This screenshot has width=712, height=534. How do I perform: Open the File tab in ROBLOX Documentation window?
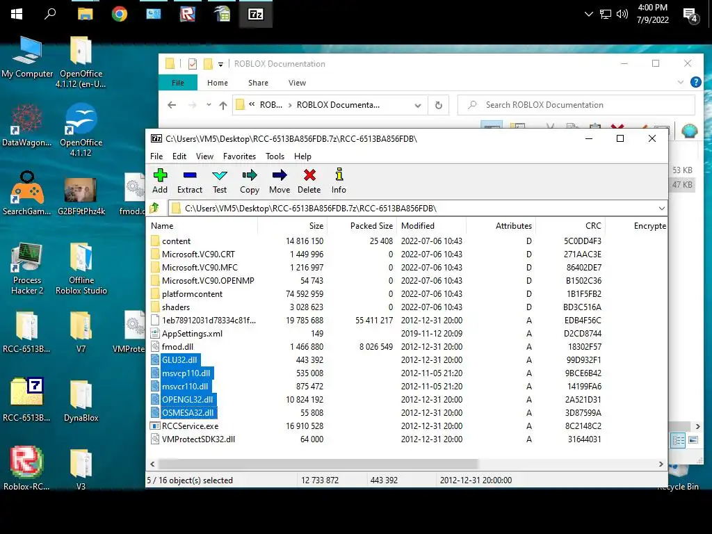178,83
